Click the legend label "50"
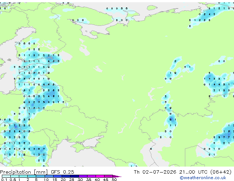The width and height of the screenshot is (234, 181). coord(114,180)
